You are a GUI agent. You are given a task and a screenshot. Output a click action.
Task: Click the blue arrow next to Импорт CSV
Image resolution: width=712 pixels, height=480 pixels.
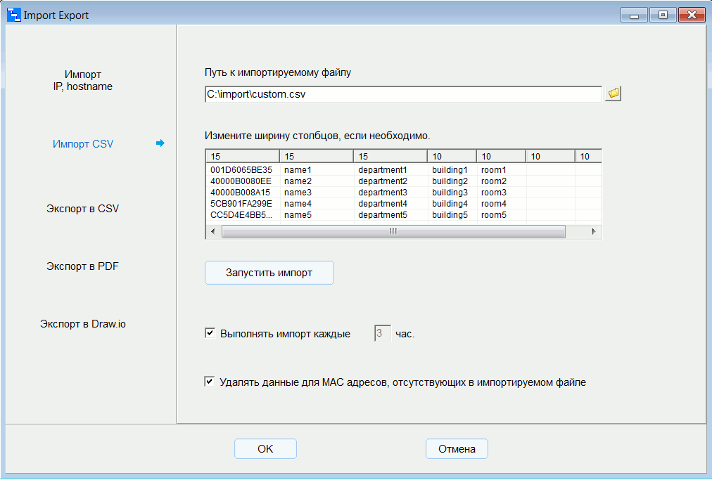tap(160, 143)
